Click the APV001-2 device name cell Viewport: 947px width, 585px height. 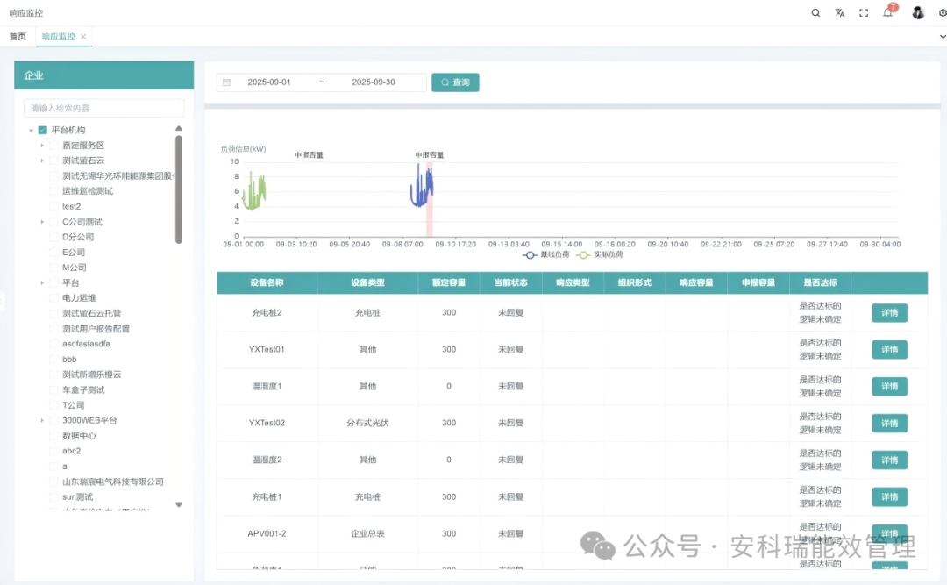pyautogui.click(x=267, y=533)
